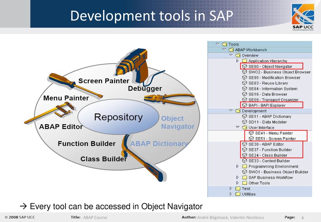
Task: Open SE16 - Data Browser entry
Action: pos(268,94)
